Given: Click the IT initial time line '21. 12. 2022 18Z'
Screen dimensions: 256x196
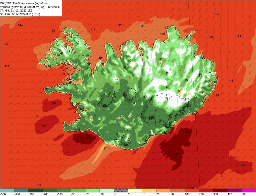Looking at the screenshot, I should 16,11.
